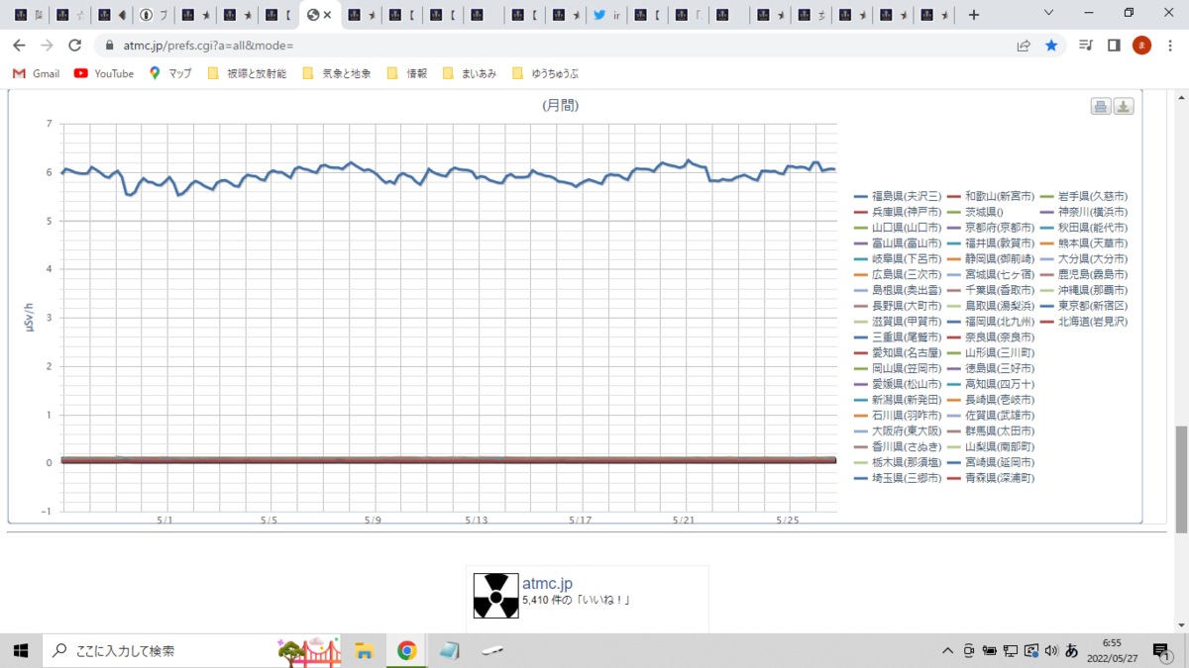View site info lock icon
The width and height of the screenshot is (1189, 668).
pos(110,46)
